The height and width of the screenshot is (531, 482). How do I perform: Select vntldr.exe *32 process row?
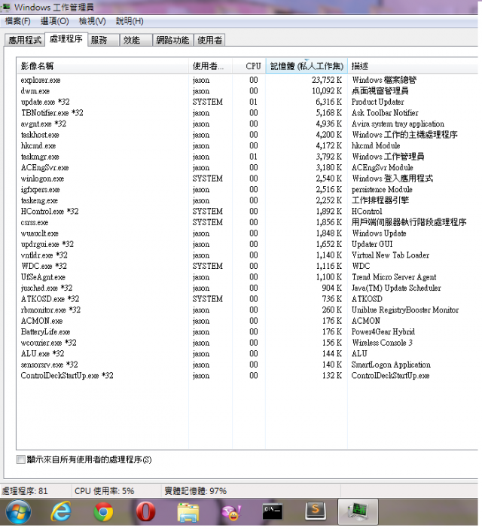coord(247,255)
